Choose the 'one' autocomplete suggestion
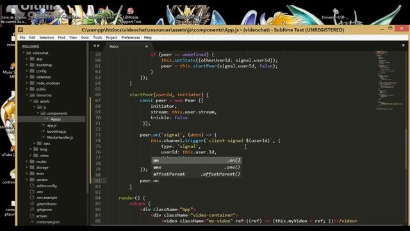This screenshot has width=410, height=231. [197, 167]
